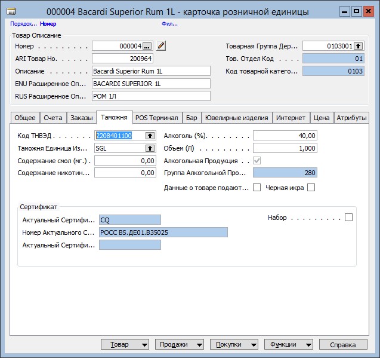The height and width of the screenshot is (358, 380).
Task: Open lookup arrow for Код ТНВЭД field
Action: tap(150, 136)
